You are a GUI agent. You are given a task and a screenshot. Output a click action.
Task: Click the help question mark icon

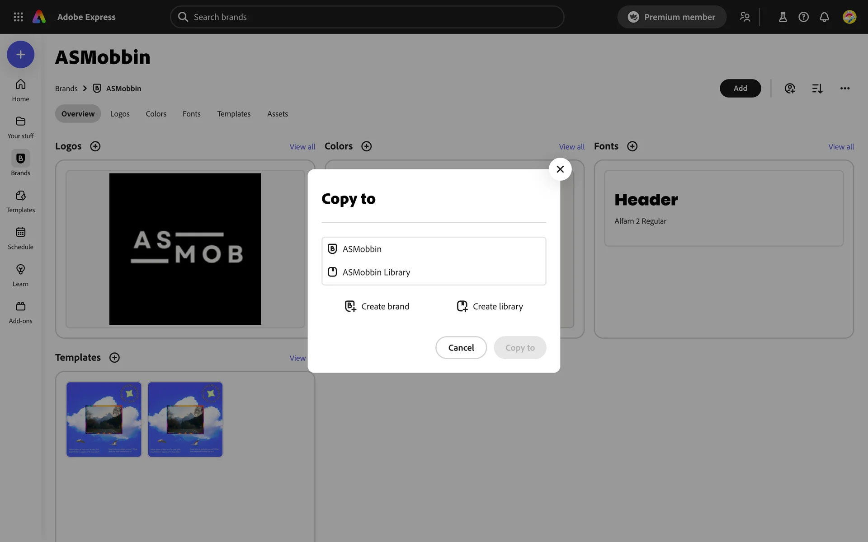803,17
